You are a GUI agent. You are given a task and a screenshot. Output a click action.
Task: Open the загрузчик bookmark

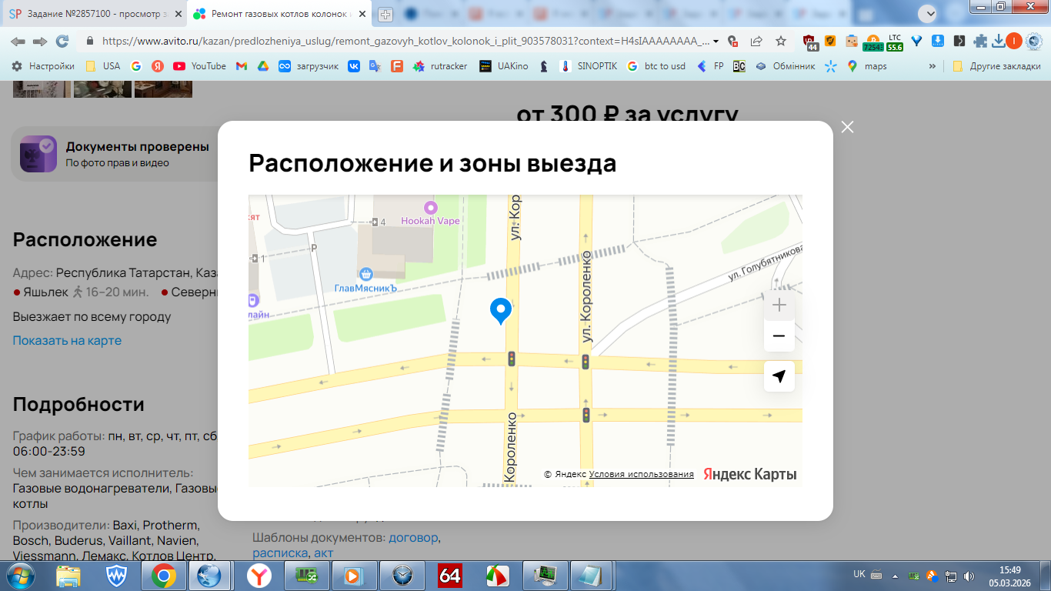pyautogui.click(x=308, y=66)
